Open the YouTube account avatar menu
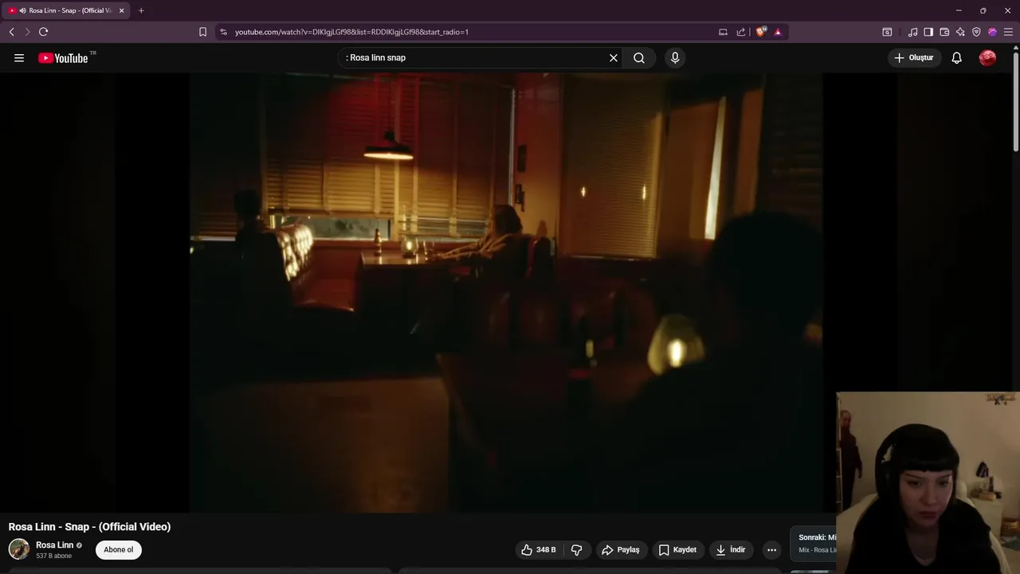1020x574 pixels. tap(987, 57)
